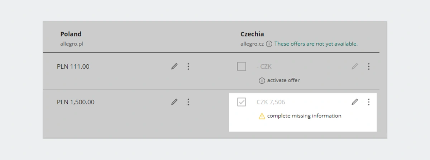The width and height of the screenshot is (430, 160).
Task: Edit the PLN 111.00 price with pencil icon
Action: [175, 66]
